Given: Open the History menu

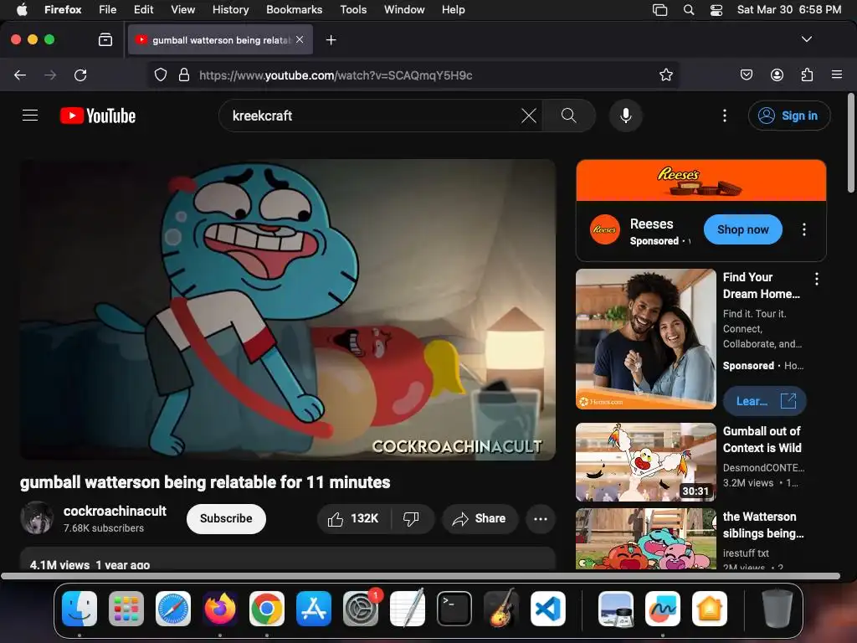Looking at the screenshot, I should pyautogui.click(x=230, y=9).
